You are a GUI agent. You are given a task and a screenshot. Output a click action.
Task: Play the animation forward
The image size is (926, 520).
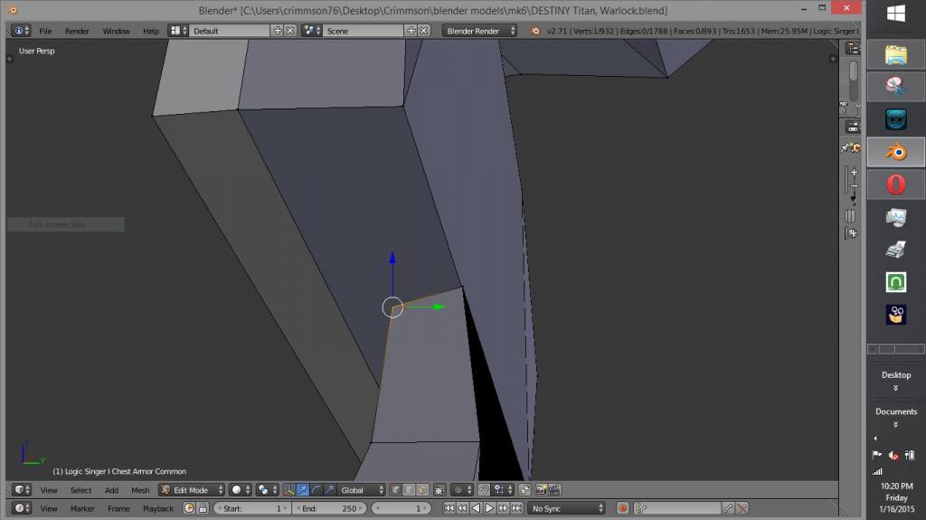489,508
